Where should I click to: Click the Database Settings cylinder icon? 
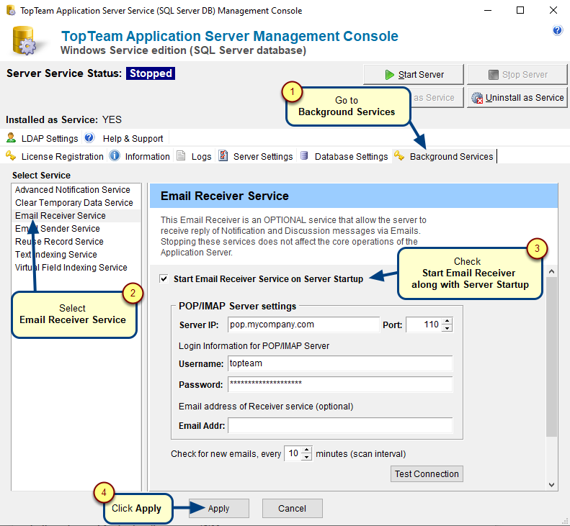304,155
